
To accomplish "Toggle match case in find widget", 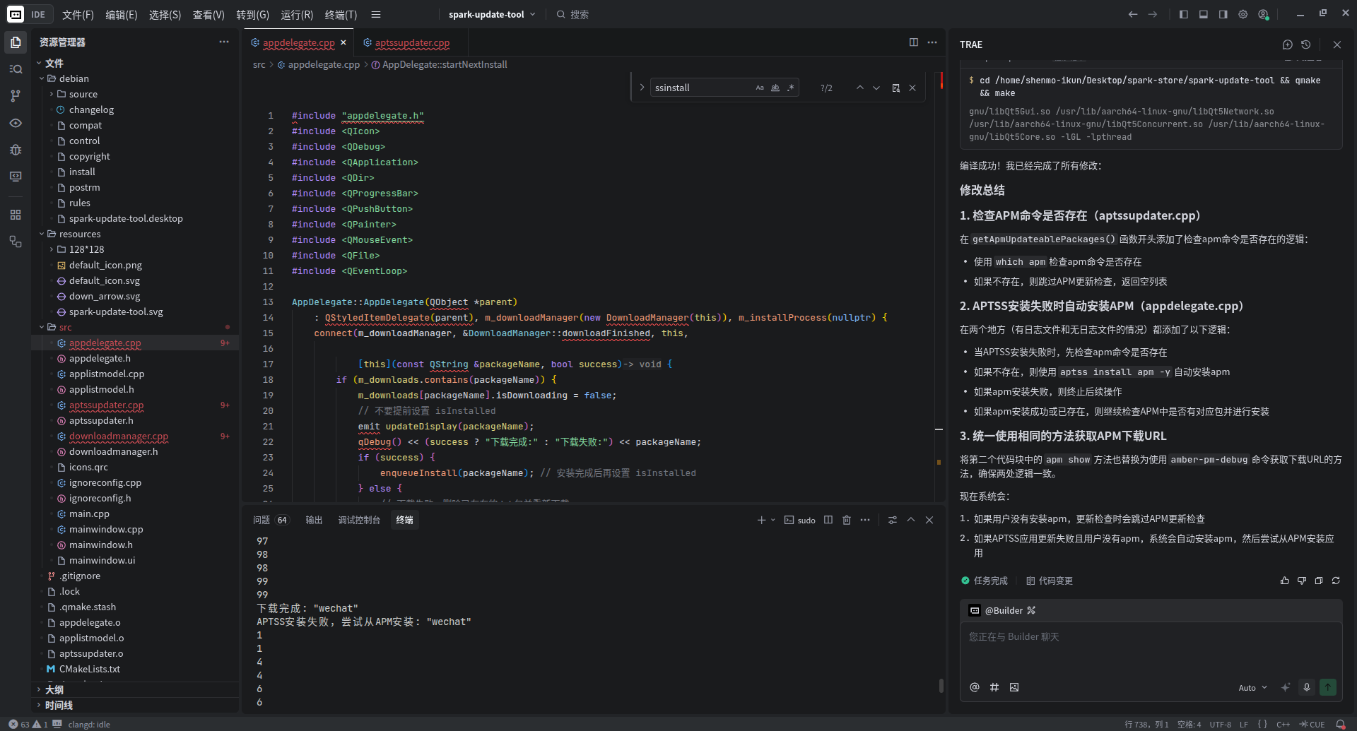I will (760, 88).
